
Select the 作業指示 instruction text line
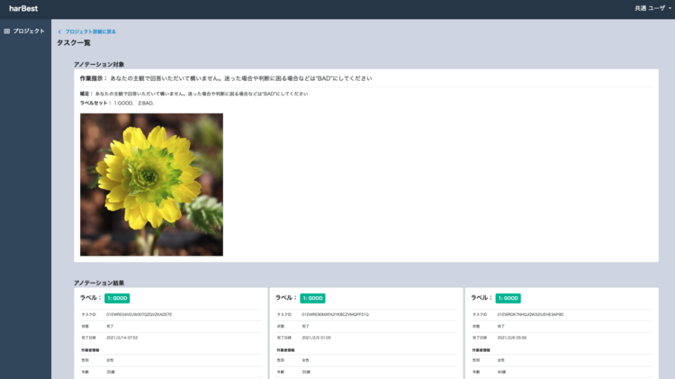point(226,78)
